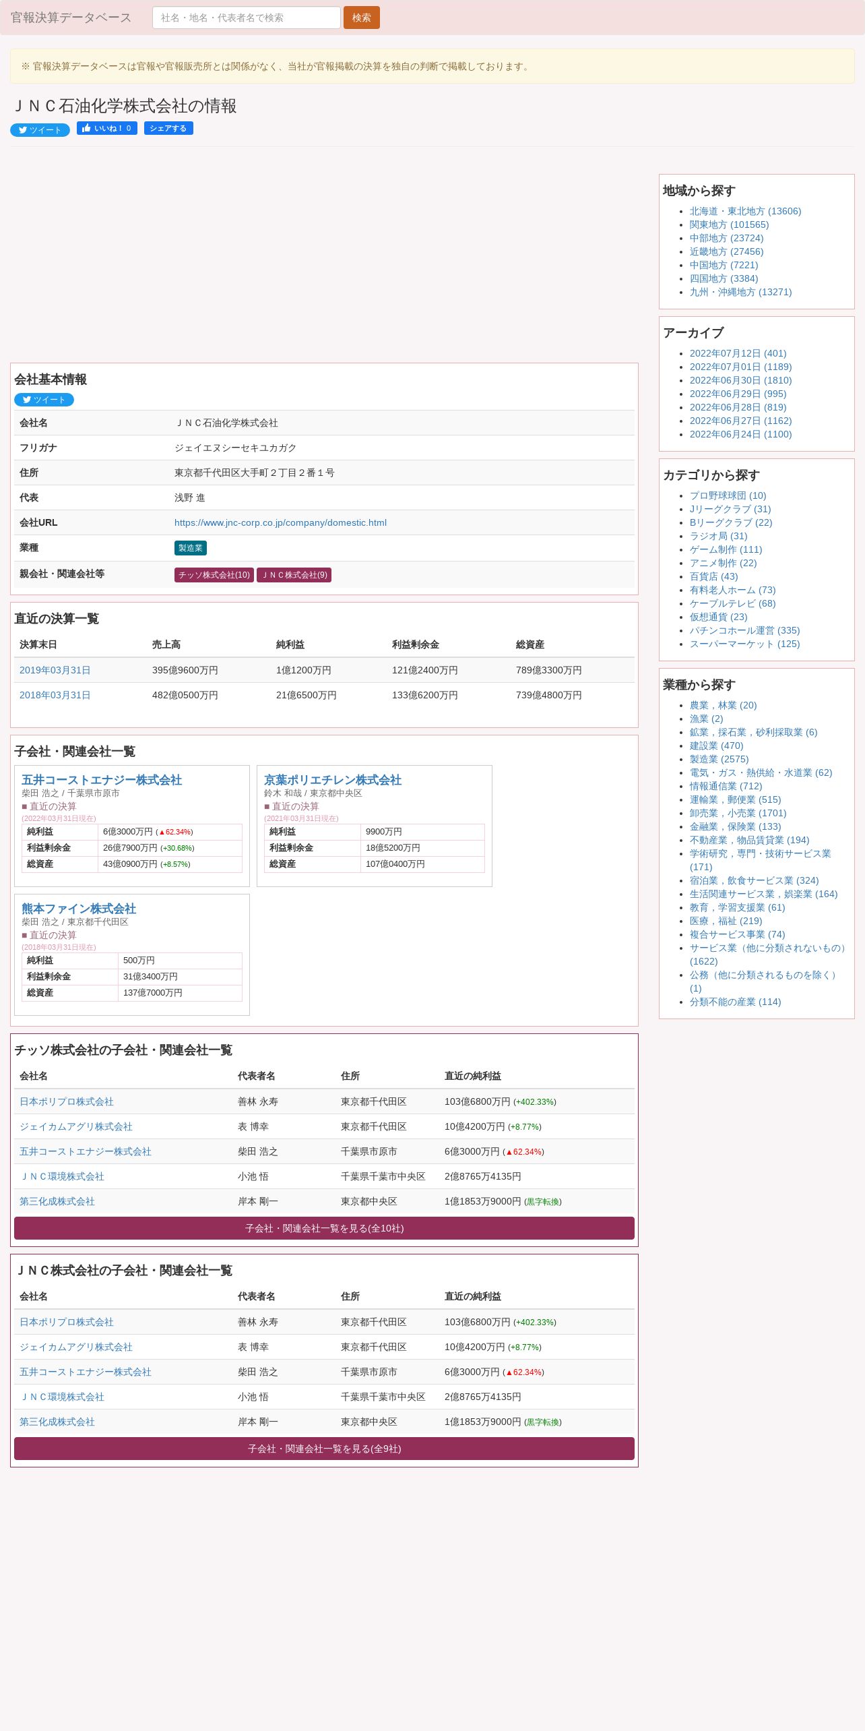Click the Facebook シェアする button
The height and width of the screenshot is (1731, 865).
click(168, 128)
